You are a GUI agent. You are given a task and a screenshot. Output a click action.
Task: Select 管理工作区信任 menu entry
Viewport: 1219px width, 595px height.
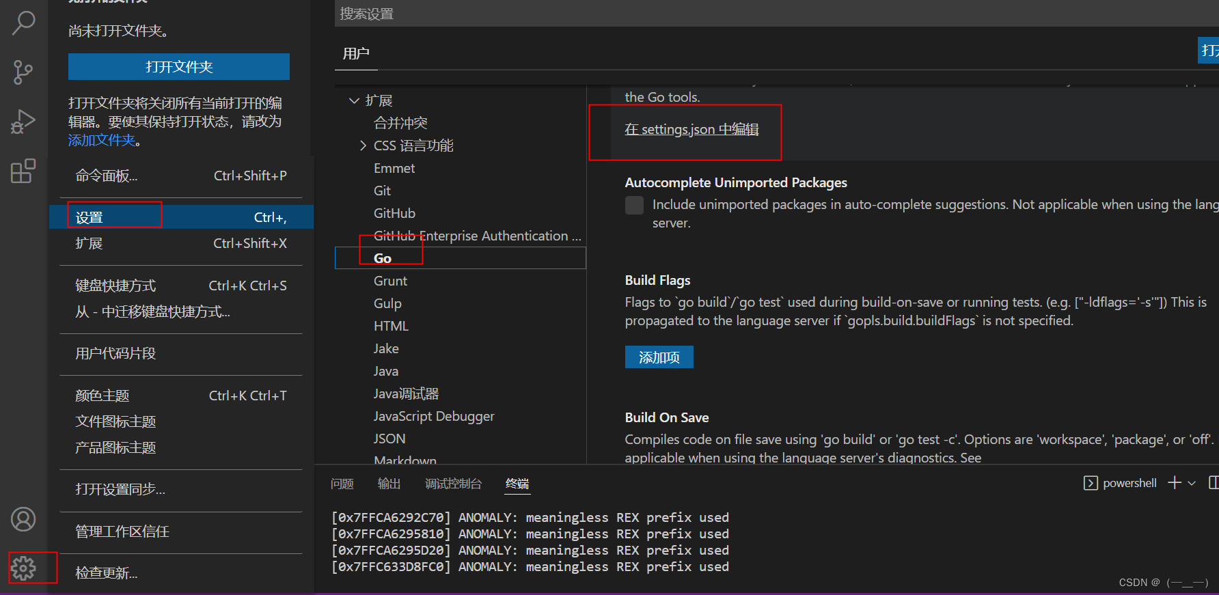click(x=181, y=531)
